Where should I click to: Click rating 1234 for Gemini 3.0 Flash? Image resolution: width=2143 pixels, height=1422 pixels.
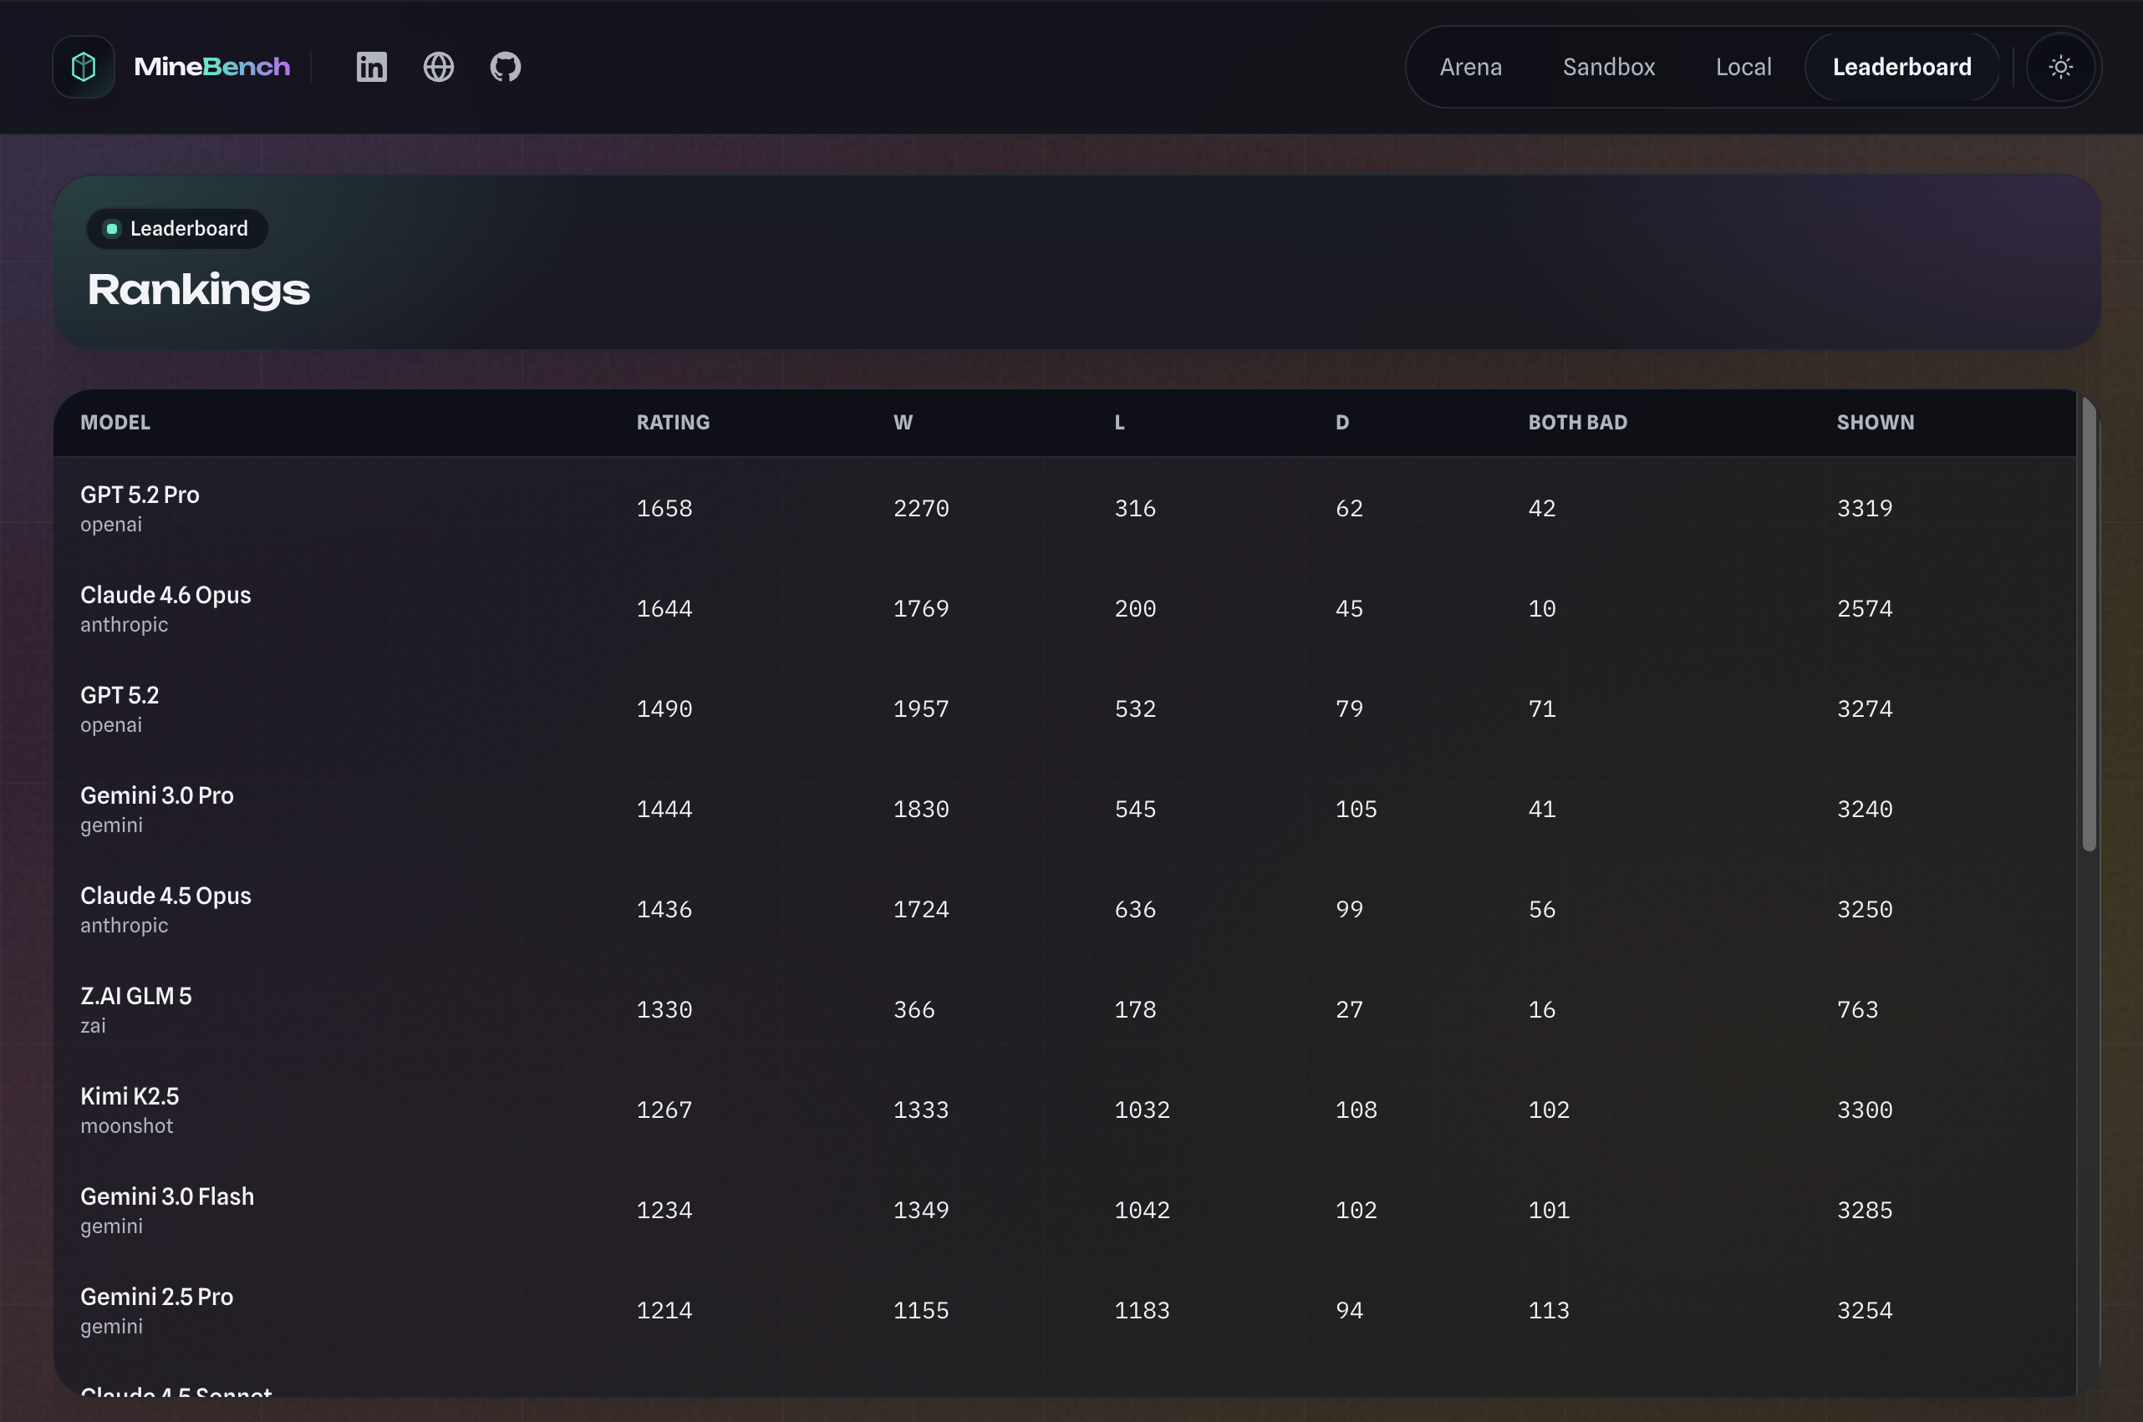pos(664,1210)
